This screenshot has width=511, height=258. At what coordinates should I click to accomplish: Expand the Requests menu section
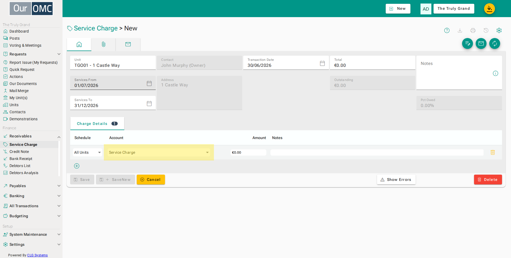[x=31, y=54]
